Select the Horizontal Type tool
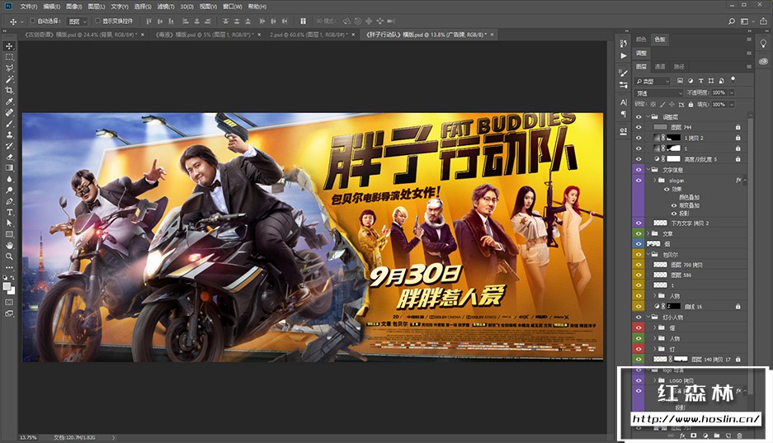773x443 pixels. click(9, 212)
